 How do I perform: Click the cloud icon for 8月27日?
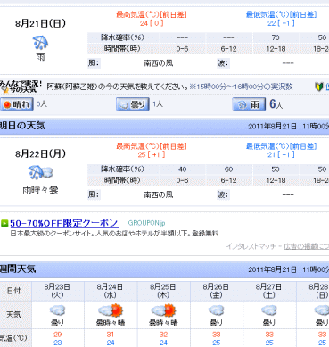[269, 311]
